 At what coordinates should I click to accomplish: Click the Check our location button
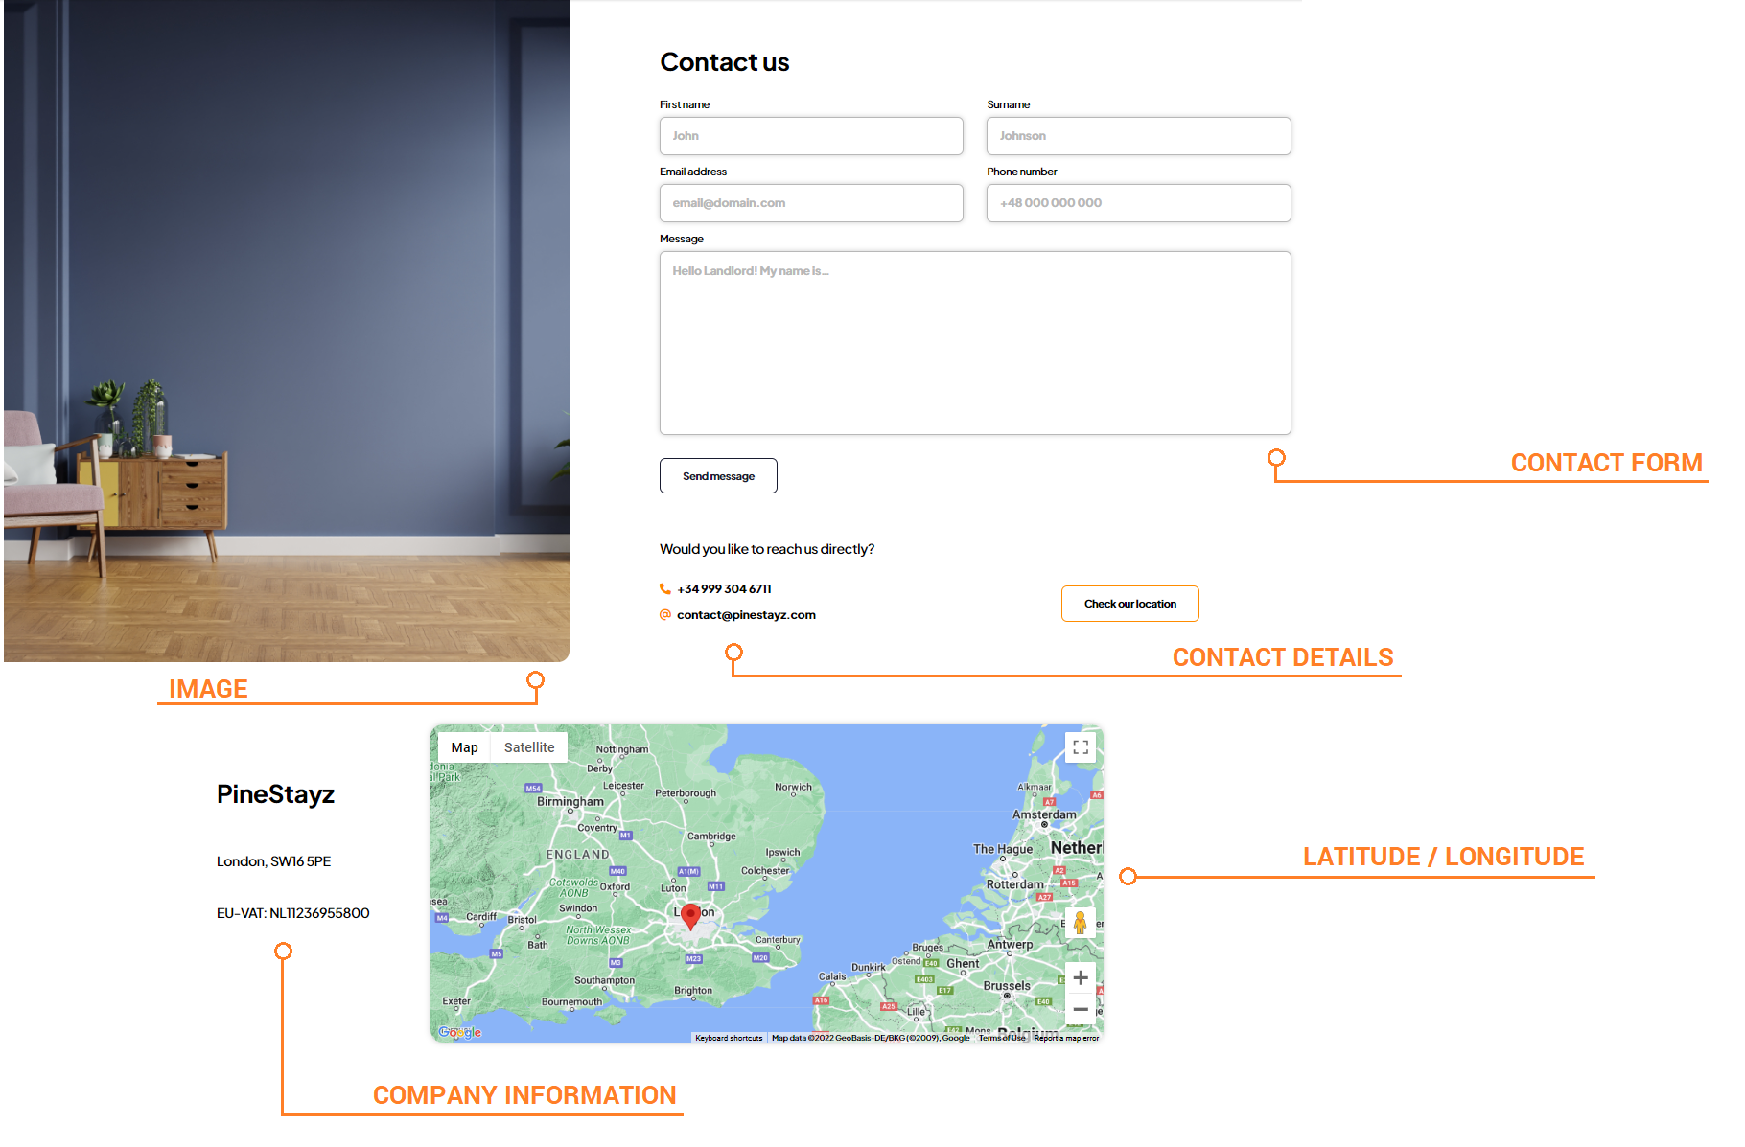(x=1129, y=604)
